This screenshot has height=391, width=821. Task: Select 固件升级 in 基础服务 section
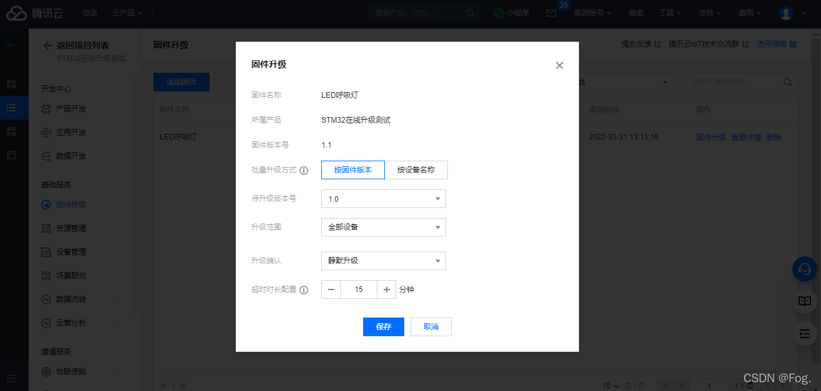[70, 204]
